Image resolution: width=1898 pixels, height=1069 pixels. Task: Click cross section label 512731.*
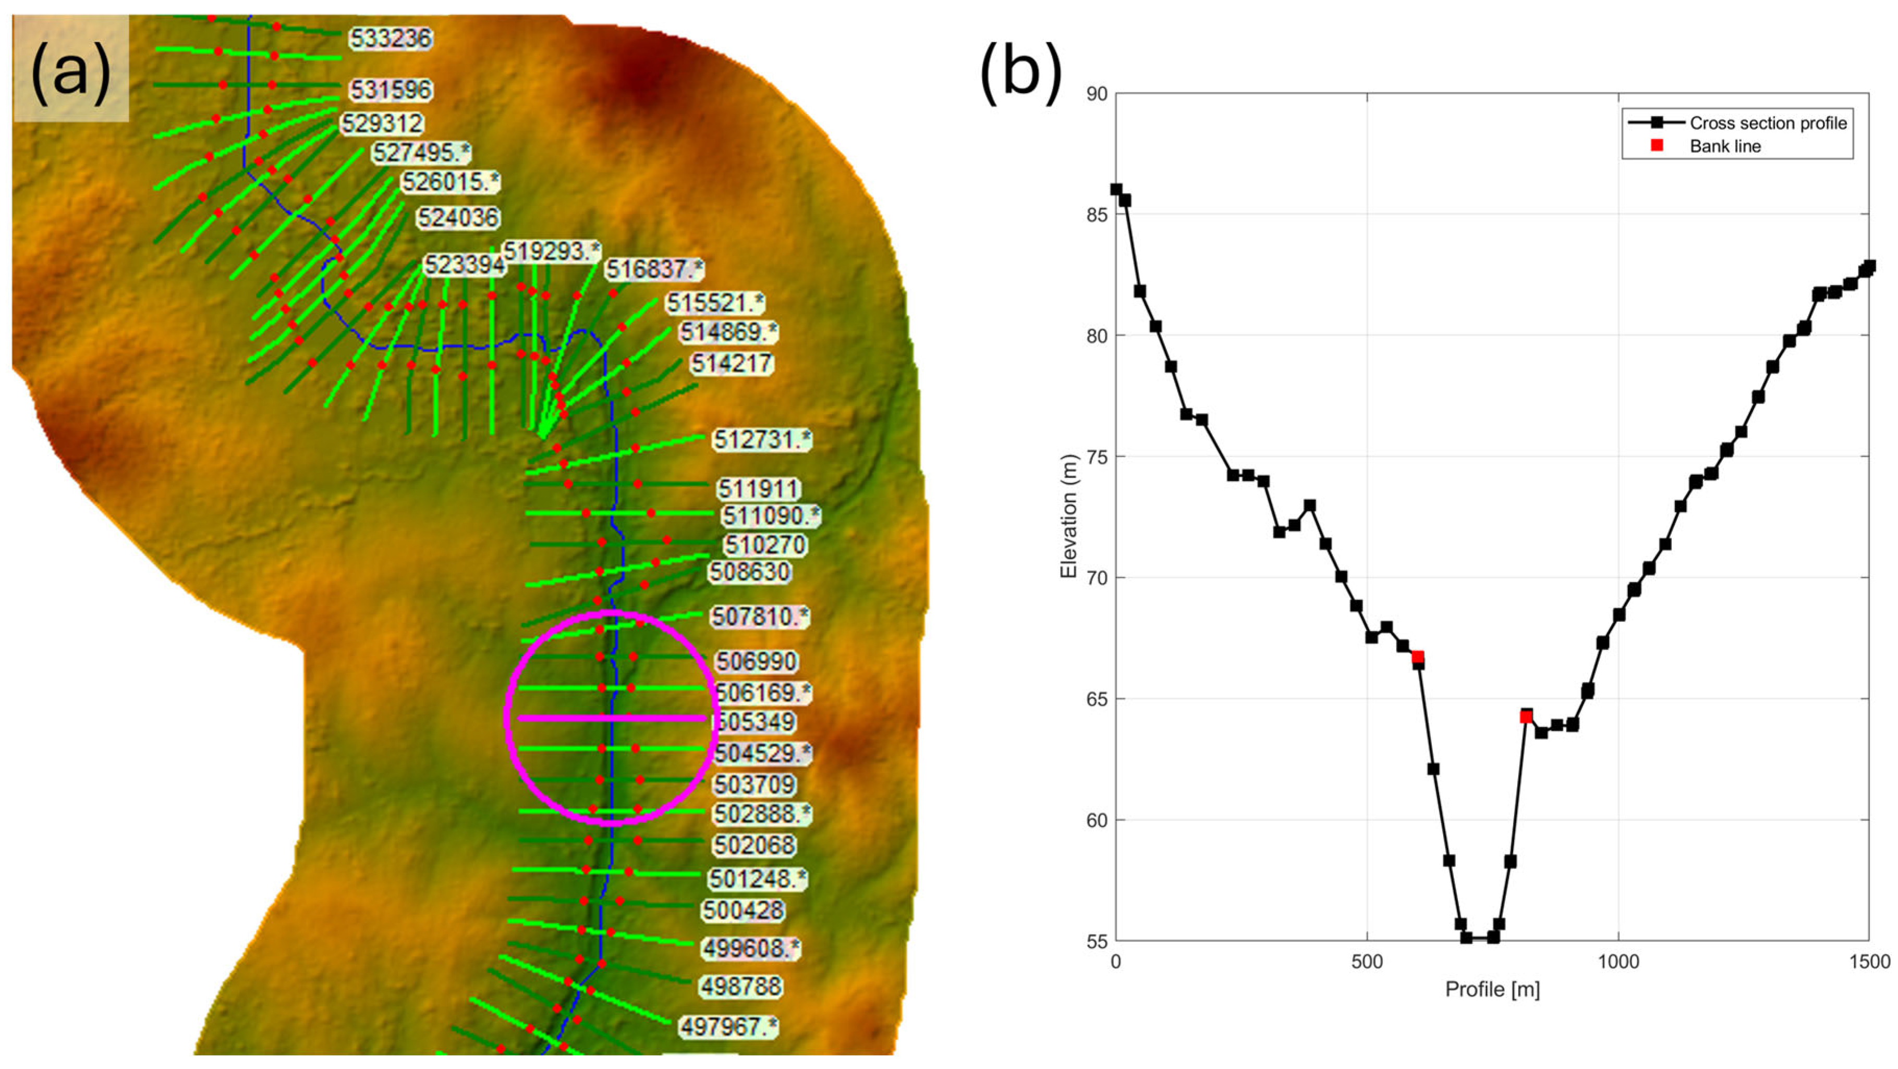coord(762,440)
